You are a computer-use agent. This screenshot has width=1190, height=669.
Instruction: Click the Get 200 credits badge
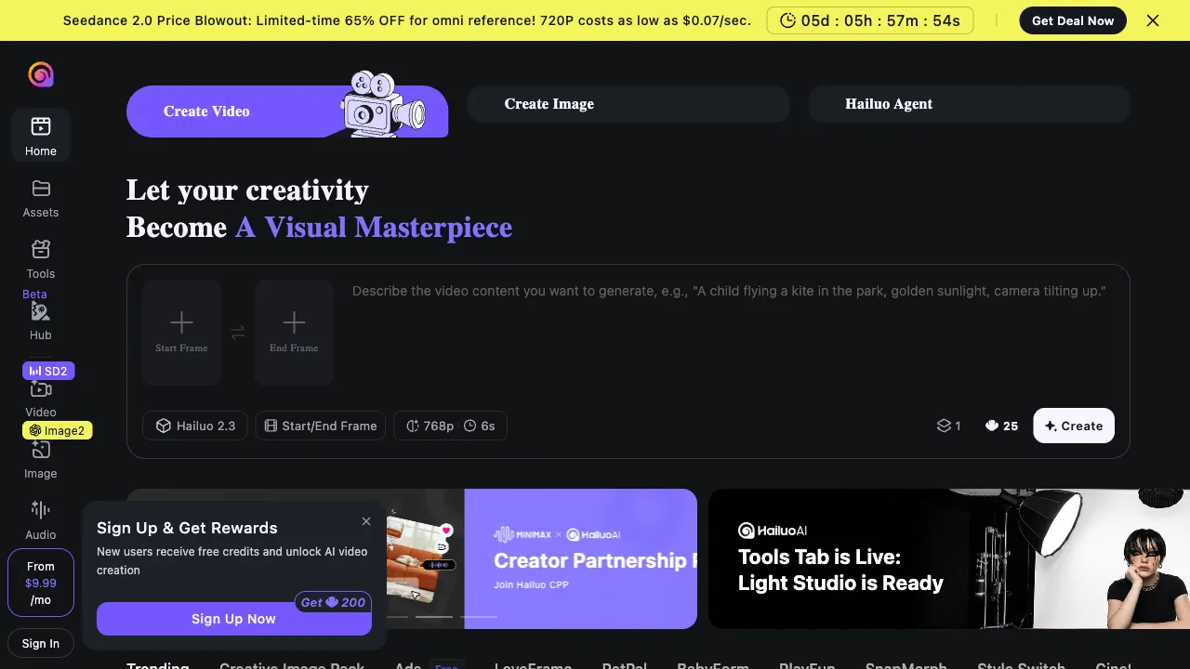click(x=334, y=602)
